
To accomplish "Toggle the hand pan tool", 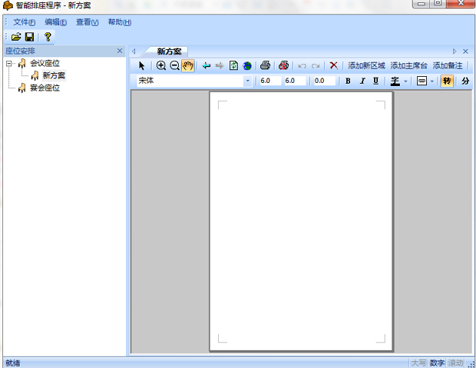I will (188, 65).
